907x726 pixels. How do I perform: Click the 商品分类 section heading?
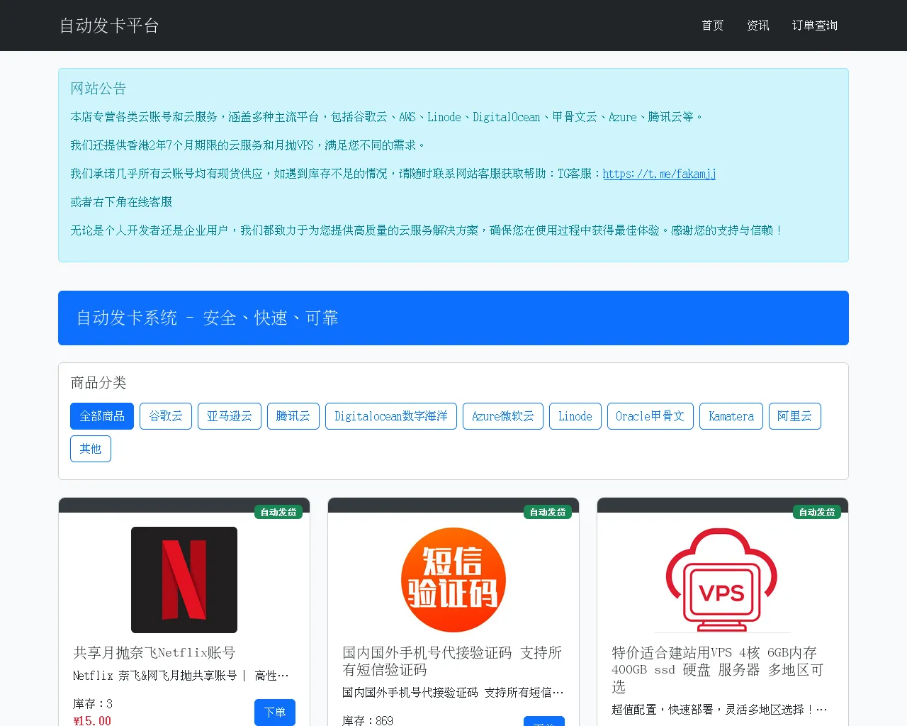[x=98, y=383]
